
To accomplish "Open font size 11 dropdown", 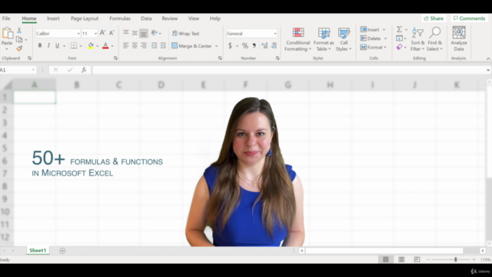I will 95,33.
